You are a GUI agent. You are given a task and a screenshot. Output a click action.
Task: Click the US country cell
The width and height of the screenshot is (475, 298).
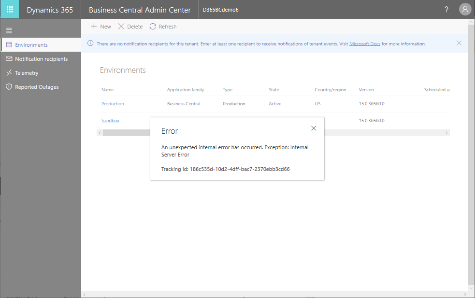317,103
